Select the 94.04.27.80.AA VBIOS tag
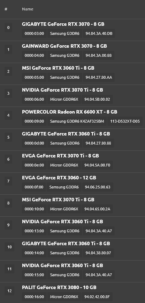This screenshot has width=145, height=303. point(99,77)
